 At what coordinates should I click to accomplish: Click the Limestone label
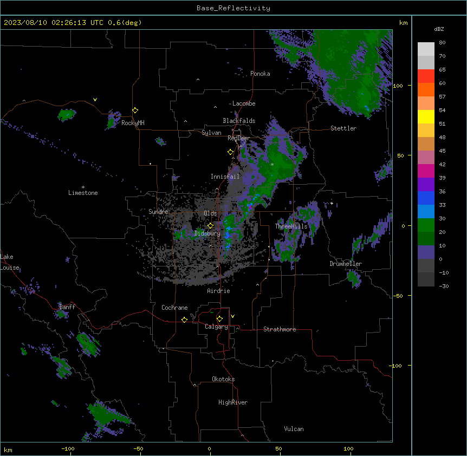click(83, 193)
